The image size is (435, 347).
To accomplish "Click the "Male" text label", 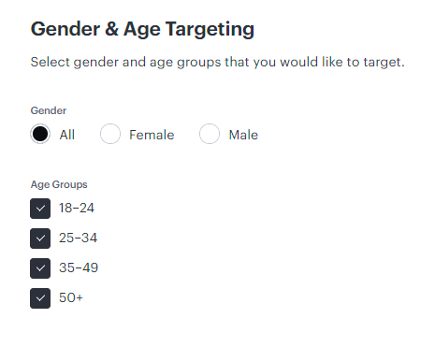I will coord(243,135).
